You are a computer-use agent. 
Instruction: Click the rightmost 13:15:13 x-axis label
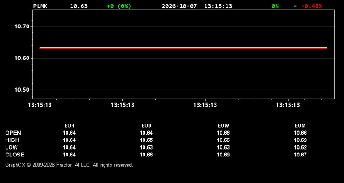pyautogui.click(x=288, y=105)
